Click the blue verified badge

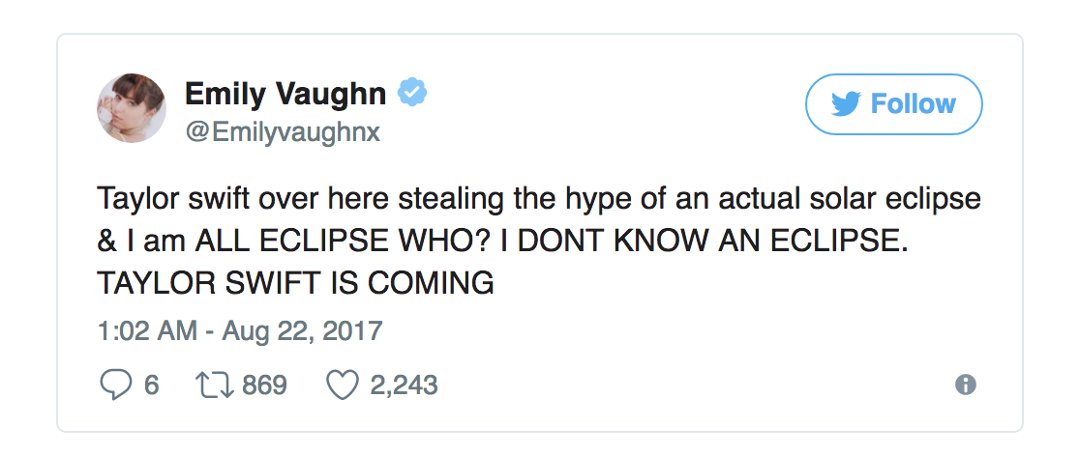414,94
